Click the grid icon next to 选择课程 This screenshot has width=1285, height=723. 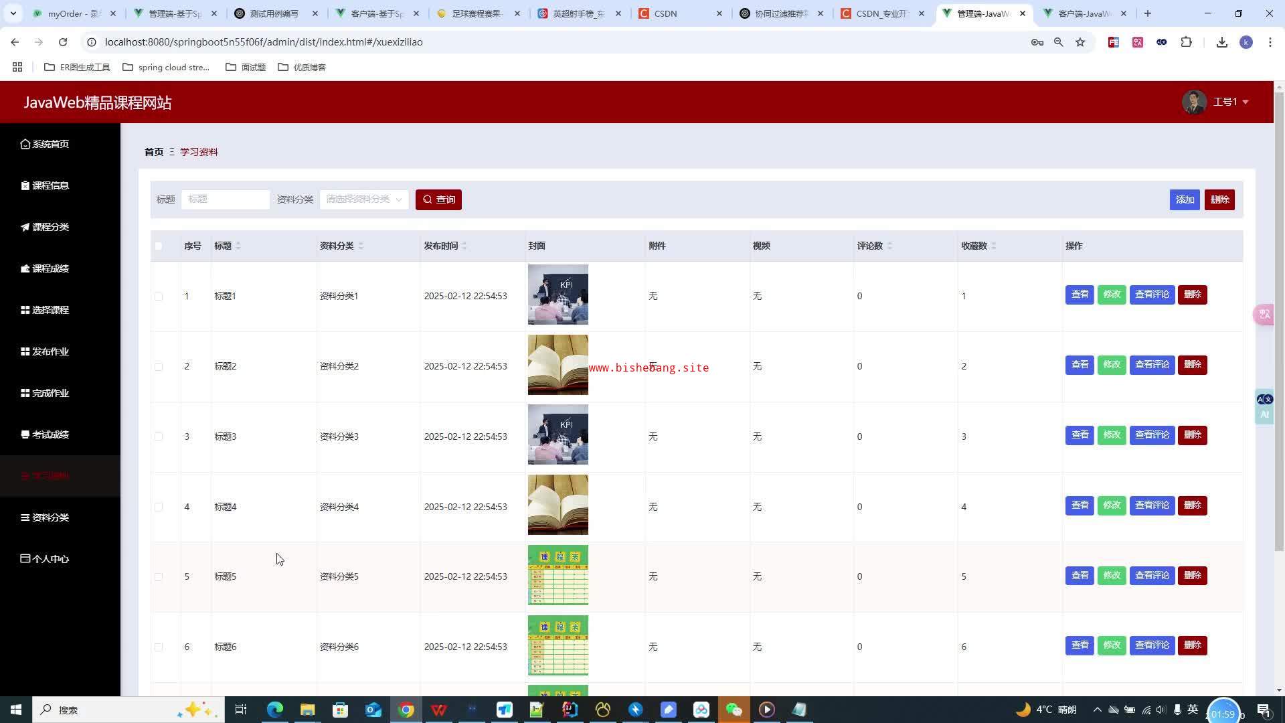(25, 310)
